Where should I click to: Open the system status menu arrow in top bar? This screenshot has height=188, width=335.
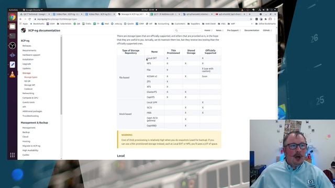click(x=275, y=10)
